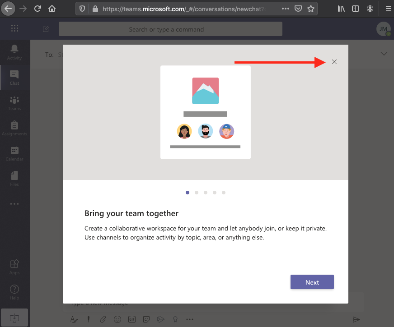Open Teams section in the sidebar

pos(14,103)
